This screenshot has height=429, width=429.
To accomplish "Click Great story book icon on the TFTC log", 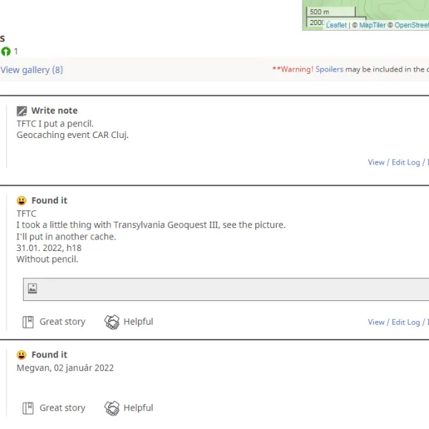I will coord(28,322).
